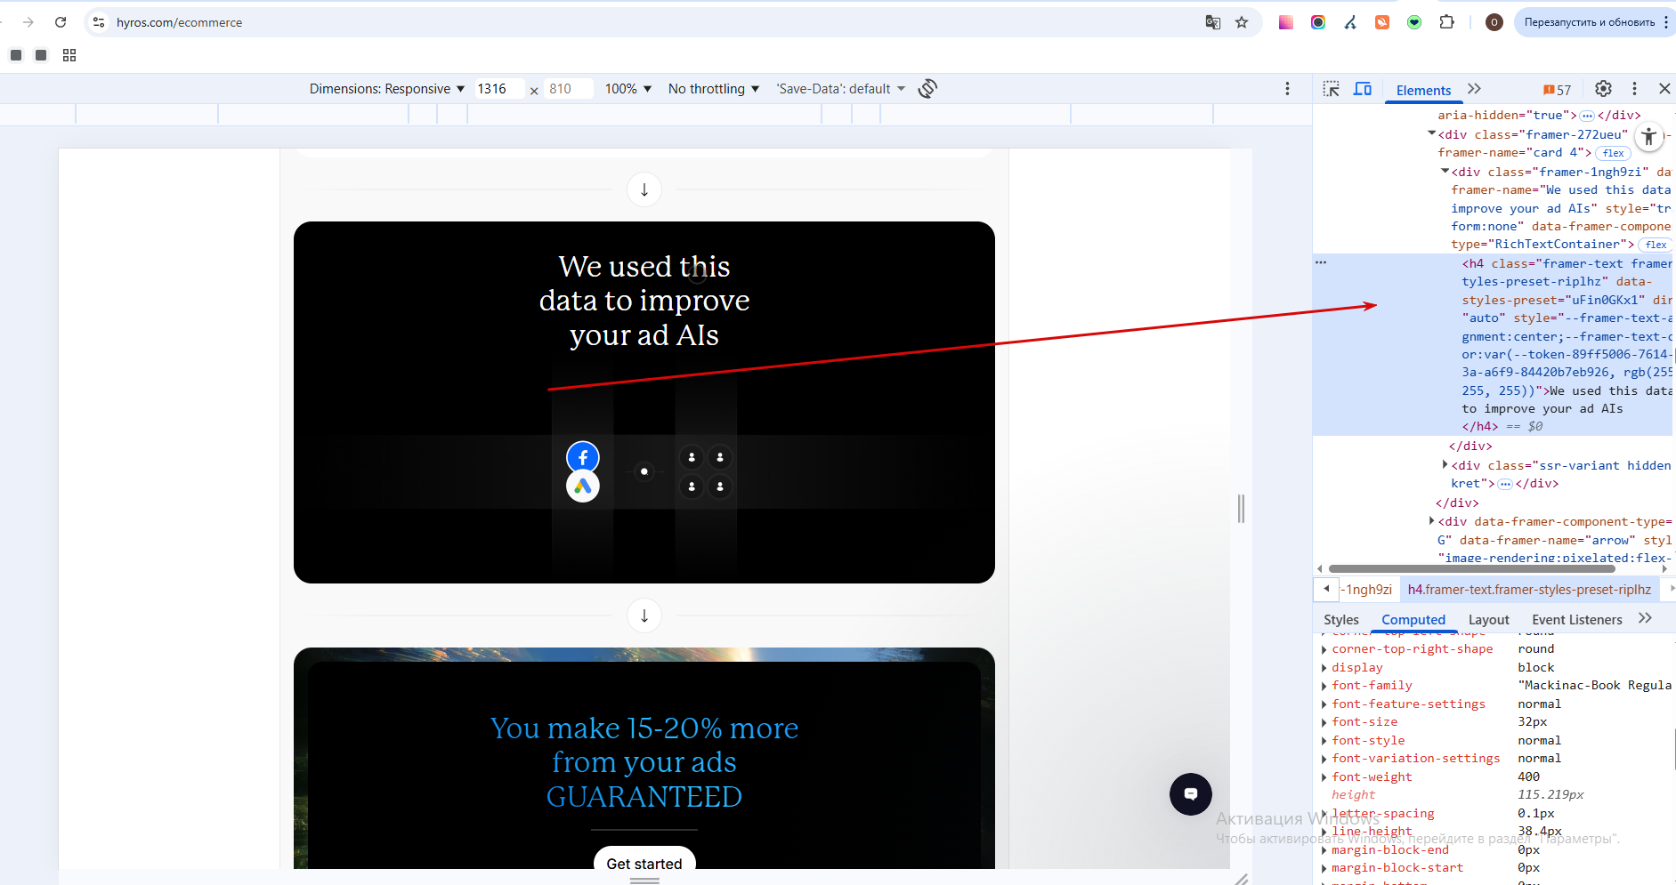Screen dimensions: 1676x885
Task: Click the Get started button
Action: coord(644,861)
